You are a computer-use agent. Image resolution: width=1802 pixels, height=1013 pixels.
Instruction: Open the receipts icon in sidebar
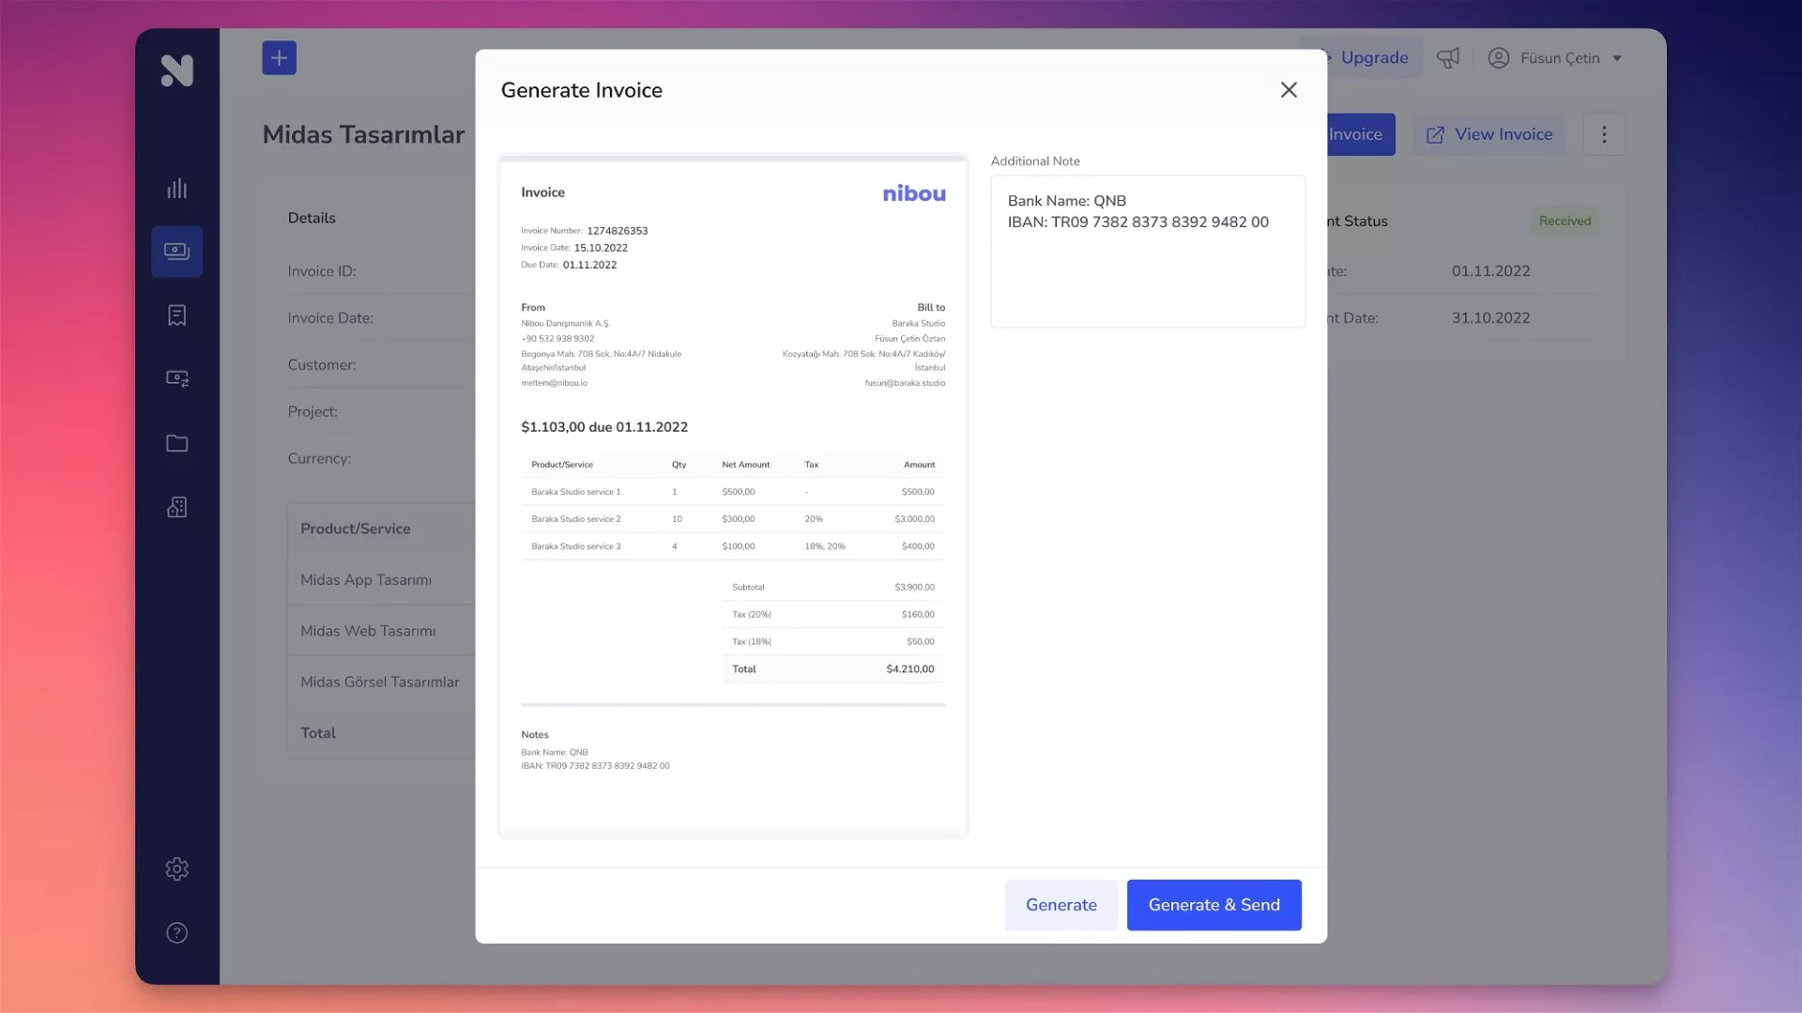176,315
